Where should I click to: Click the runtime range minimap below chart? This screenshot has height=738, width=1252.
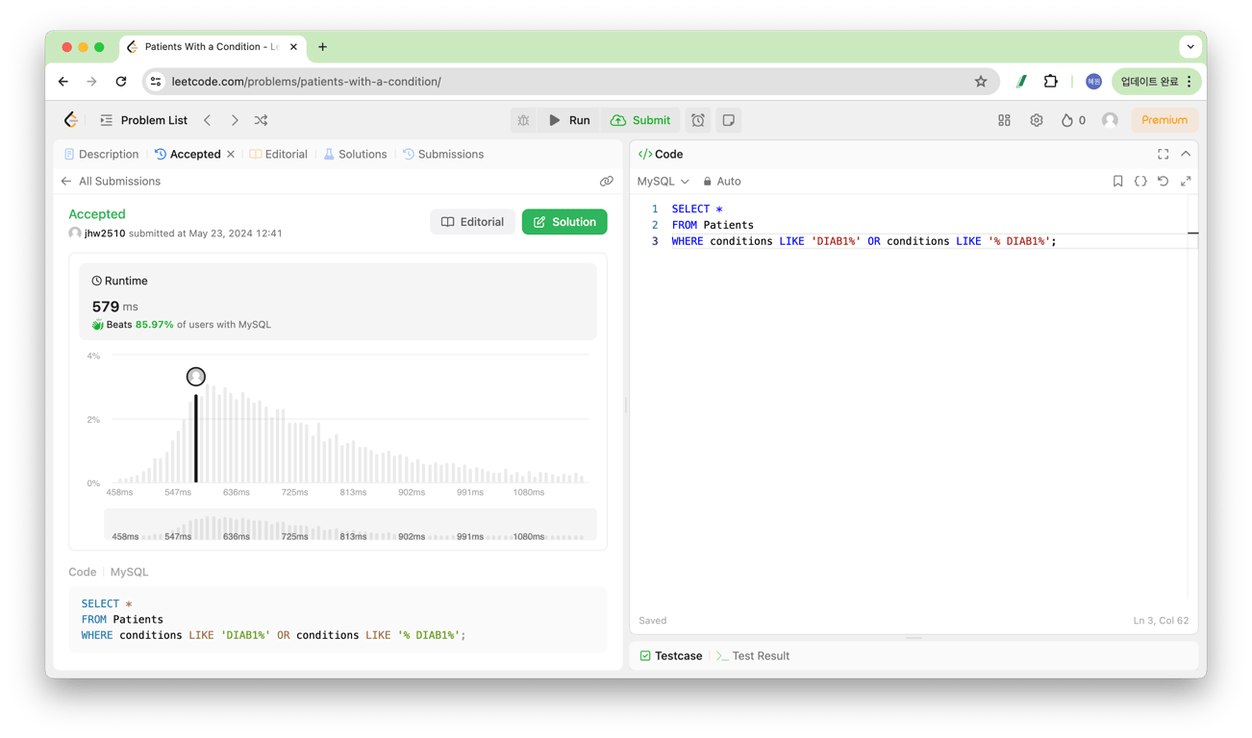coord(350,525)
